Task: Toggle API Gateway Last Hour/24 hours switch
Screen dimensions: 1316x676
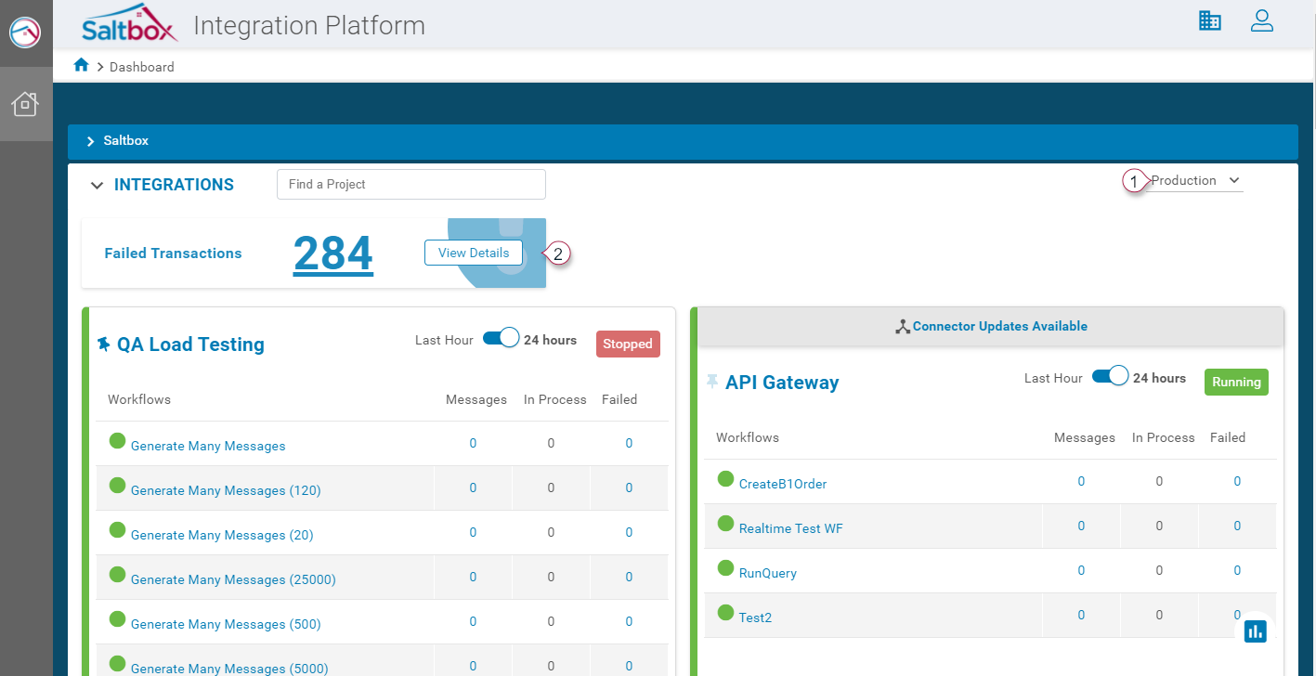Action: [1110, 375]
